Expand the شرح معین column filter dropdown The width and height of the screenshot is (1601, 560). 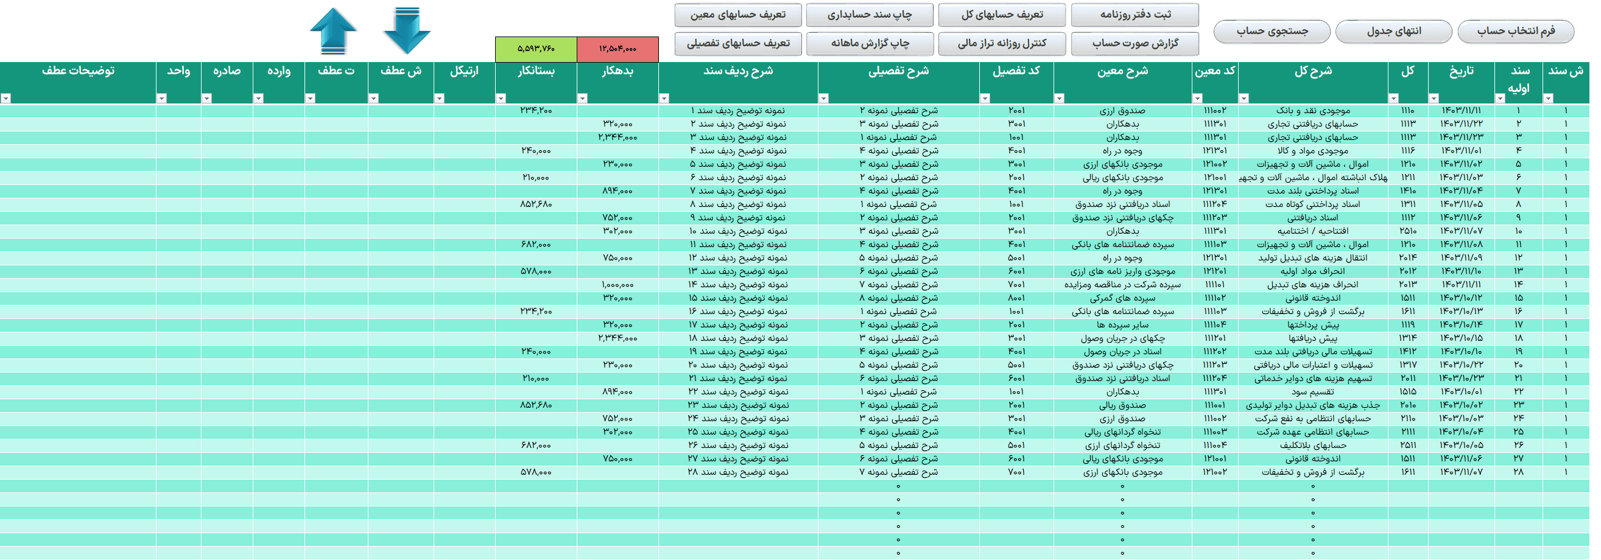coord(1060,98)
